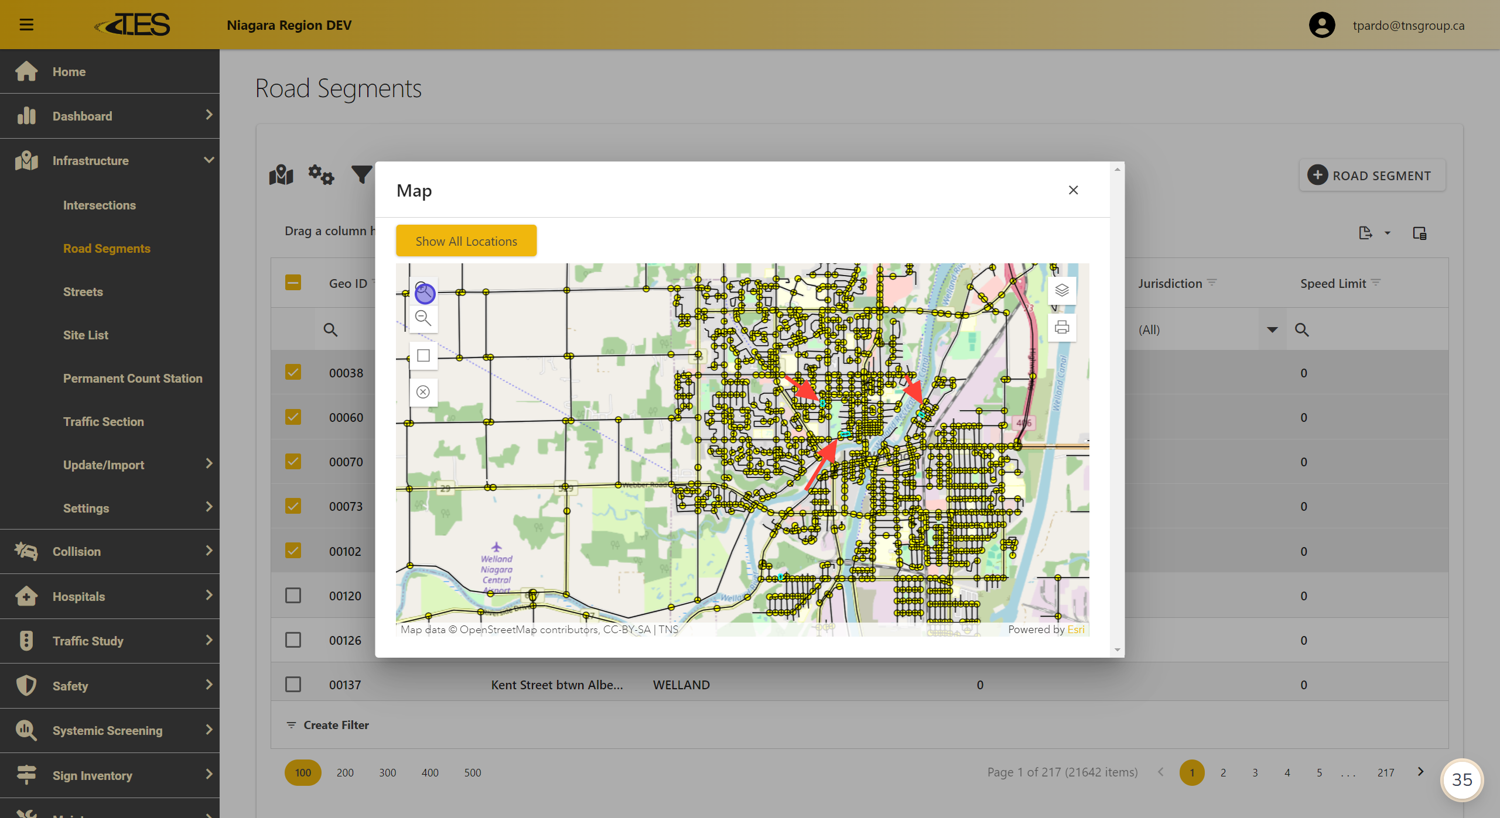Open the column chooser icon

(x=1419, y=233)
